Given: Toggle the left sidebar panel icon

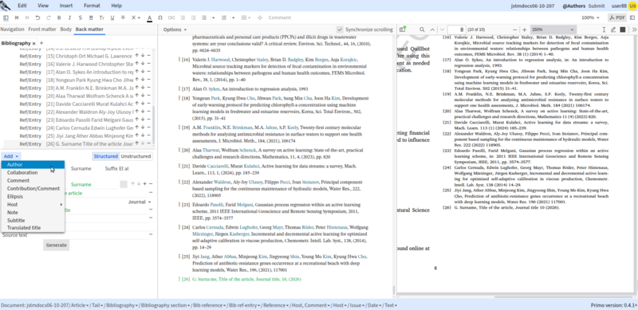Looking at the screenshot, I should (6, 18).
